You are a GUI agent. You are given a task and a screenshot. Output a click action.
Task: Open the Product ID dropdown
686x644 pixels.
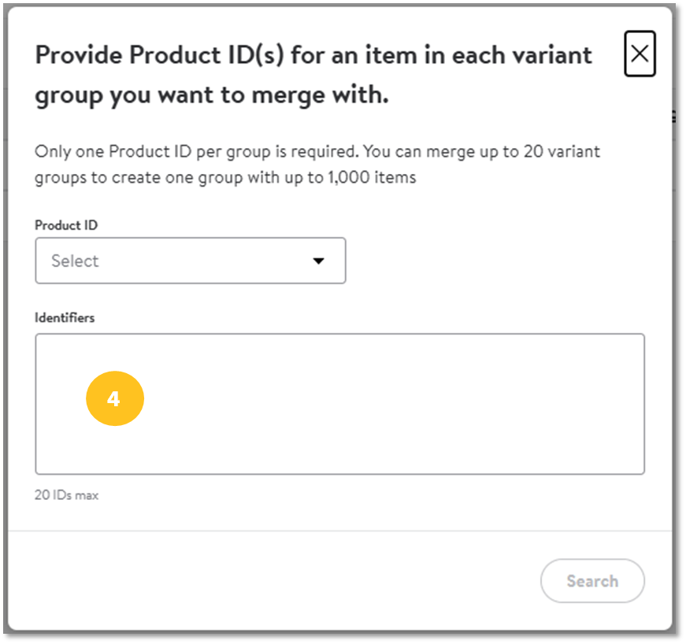191,261
